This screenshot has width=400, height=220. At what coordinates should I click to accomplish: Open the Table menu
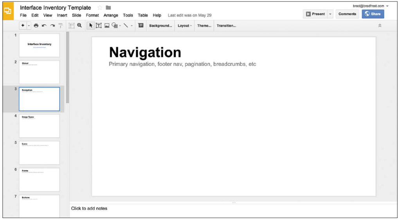pos(143,15)
